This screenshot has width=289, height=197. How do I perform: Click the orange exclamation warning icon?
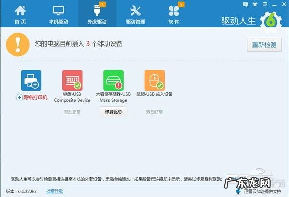pos(18,44)
